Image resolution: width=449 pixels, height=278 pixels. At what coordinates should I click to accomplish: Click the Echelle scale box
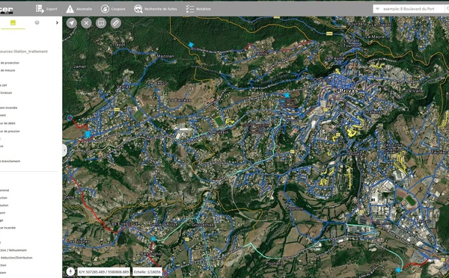(x=147, y=272)
